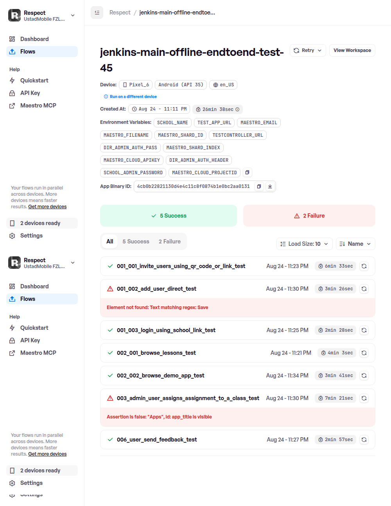Open the Retry dropdown menu
The width and height of the screenshot is (391, 506).
tap(308, 50)
